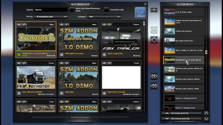Viewport: 223px width, 125px height.
Task: Toggle Volvo FMX 2014 Rework status indicator
Action: 19,93
